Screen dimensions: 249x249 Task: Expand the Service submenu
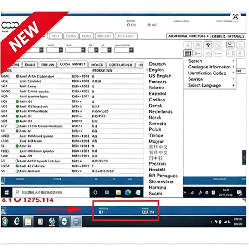tap(209, 79)
